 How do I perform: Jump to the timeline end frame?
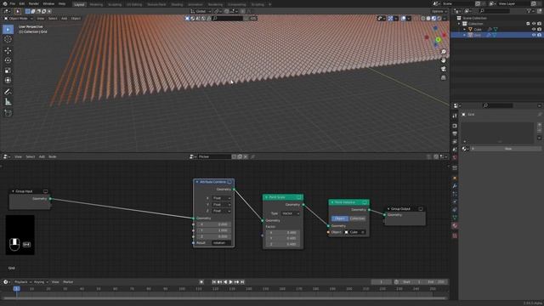click(x=242, y=282)
